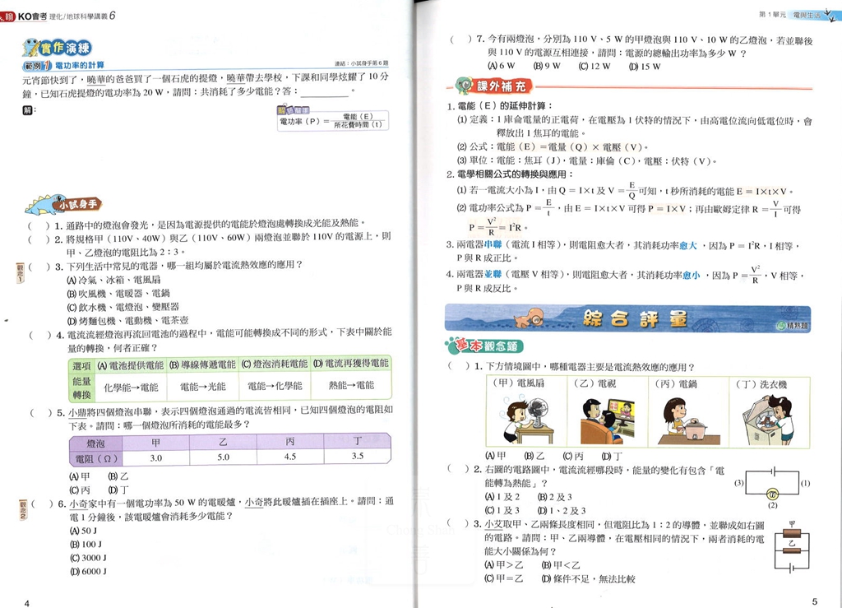Viewport: 842px width, 608px height.
Task: Click option (B) 100 J
Action: point(86,544)
